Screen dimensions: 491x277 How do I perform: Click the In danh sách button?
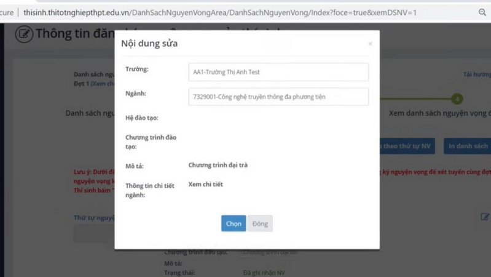pyautogui.click(x=468, y=146)
